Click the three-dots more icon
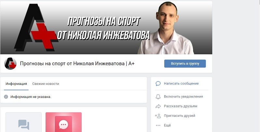260x132 pixels. tap(158, 125)
